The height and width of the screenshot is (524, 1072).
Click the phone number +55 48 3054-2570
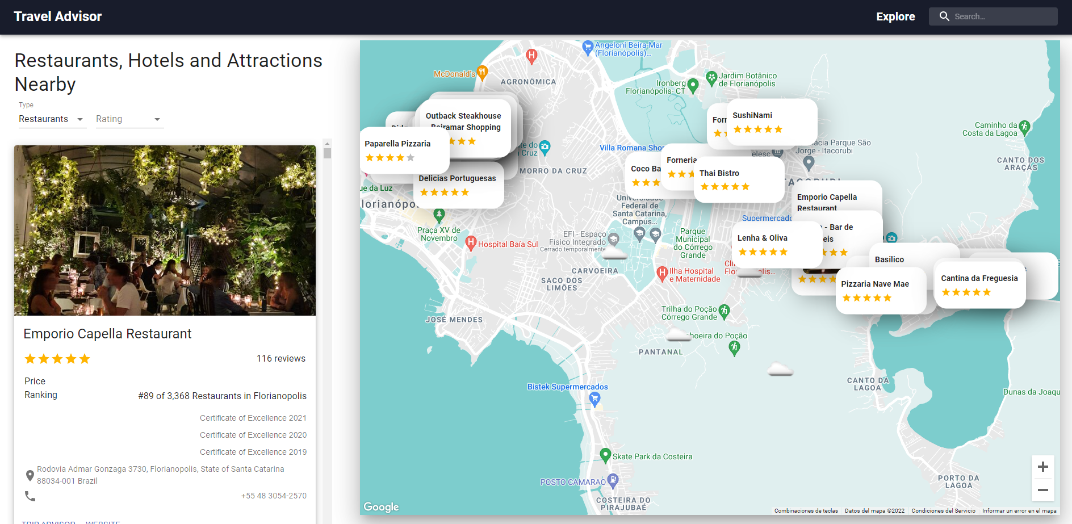tap(274, 496)
